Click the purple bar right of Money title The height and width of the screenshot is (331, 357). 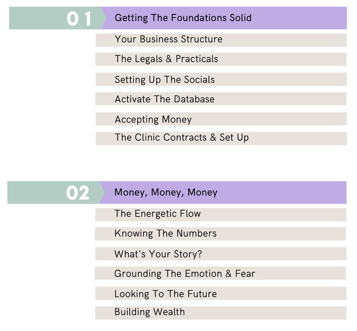pos(282,192)
